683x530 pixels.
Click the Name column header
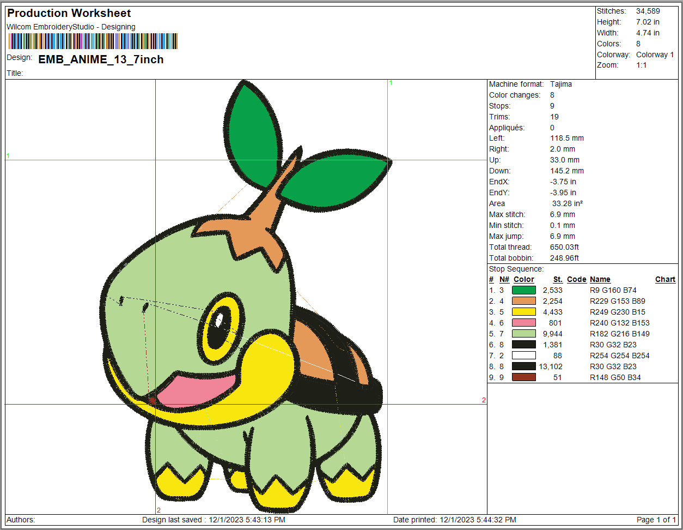pyautogui.click(x=600, y=279)
